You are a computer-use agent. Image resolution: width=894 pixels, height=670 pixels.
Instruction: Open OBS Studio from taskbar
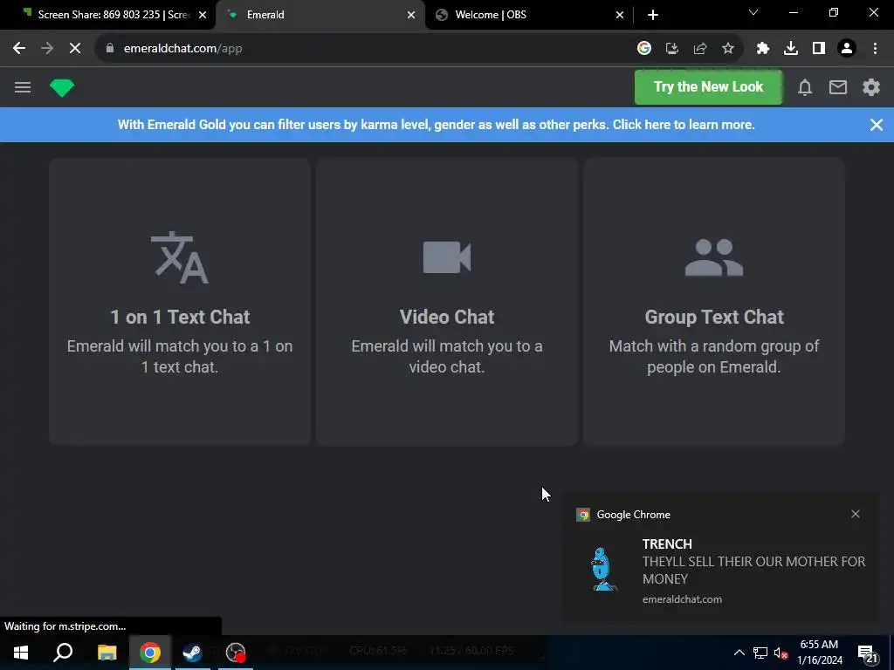pos(236,653)
